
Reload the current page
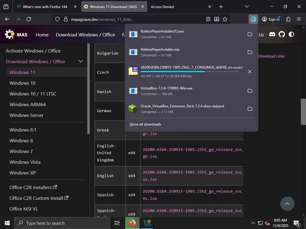(29, 19)
